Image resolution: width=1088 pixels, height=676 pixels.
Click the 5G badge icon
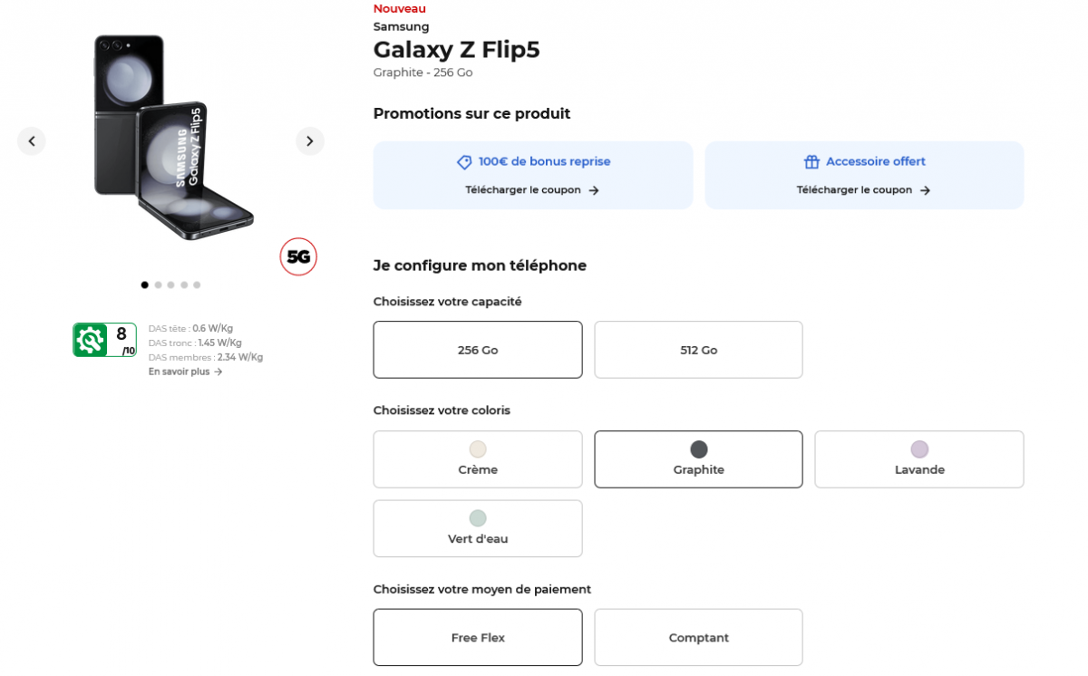pos(298,256)
